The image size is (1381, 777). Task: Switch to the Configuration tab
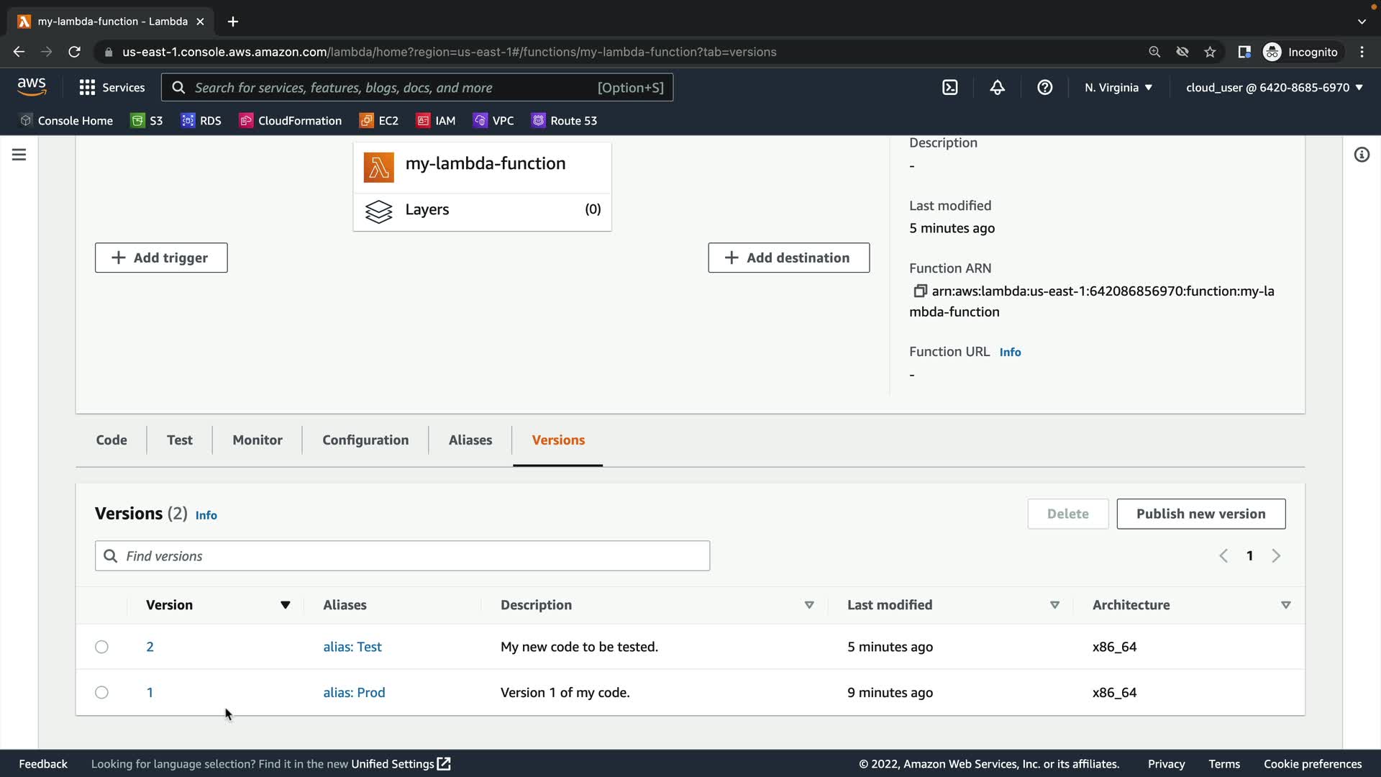point(365,440)
